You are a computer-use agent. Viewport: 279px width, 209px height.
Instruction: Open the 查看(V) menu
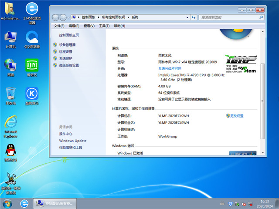89,26
